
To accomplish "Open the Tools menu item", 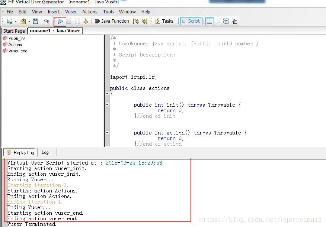I will (108, 12).
